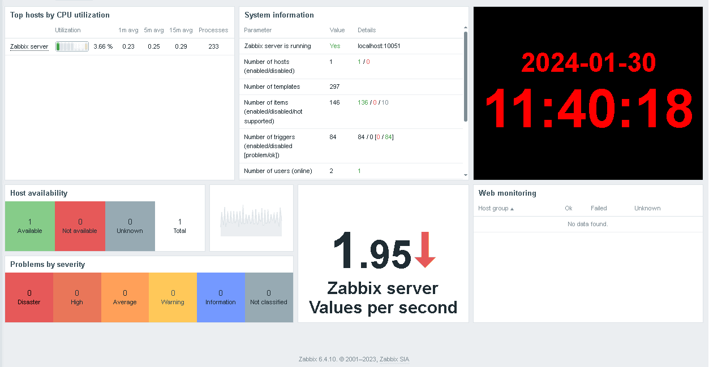Click the grey Unknown hosts tile

(130, 226)
